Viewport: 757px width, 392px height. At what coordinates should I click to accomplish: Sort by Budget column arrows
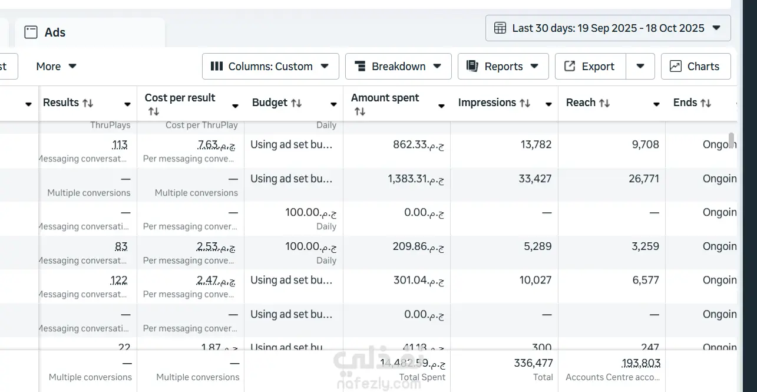[296, 103]
